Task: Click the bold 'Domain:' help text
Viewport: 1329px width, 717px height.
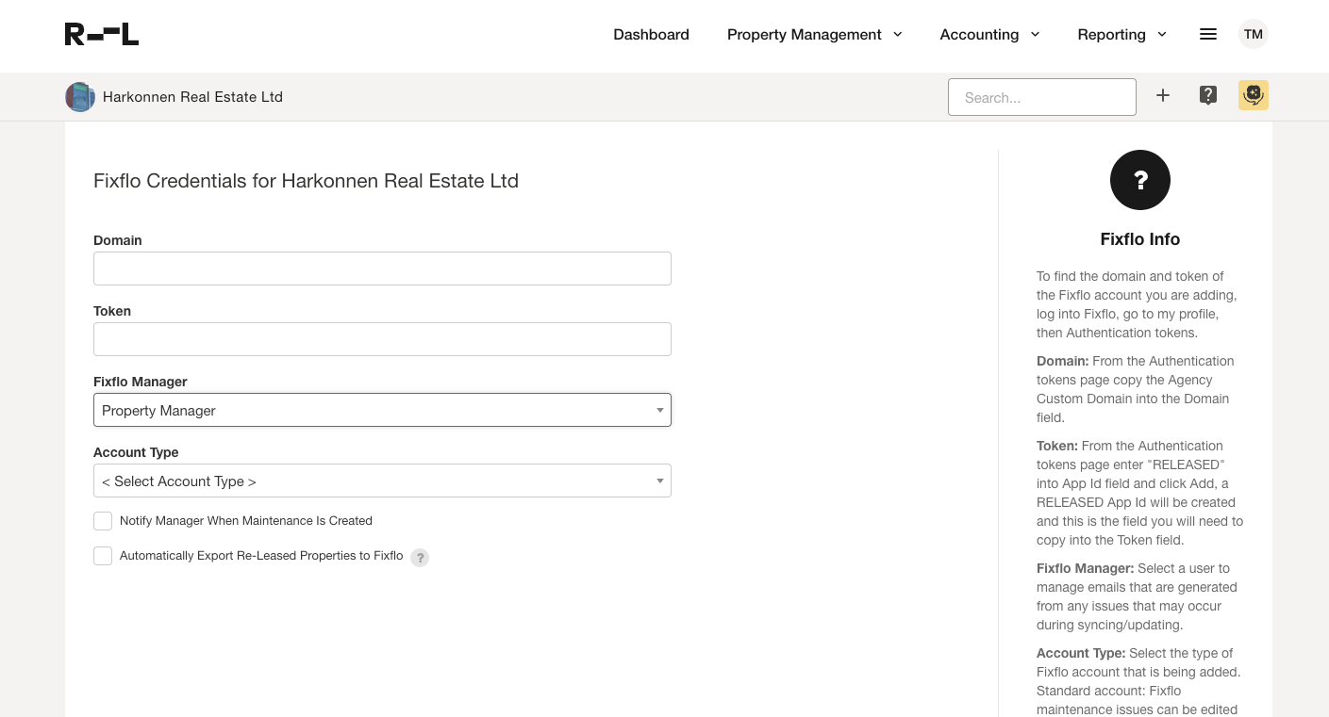Action: point(1062,361)
